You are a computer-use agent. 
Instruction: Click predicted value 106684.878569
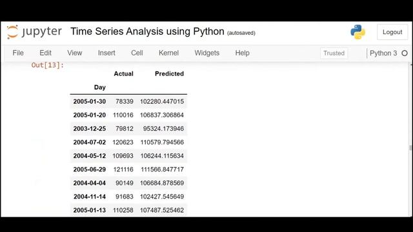coord(162,183)
